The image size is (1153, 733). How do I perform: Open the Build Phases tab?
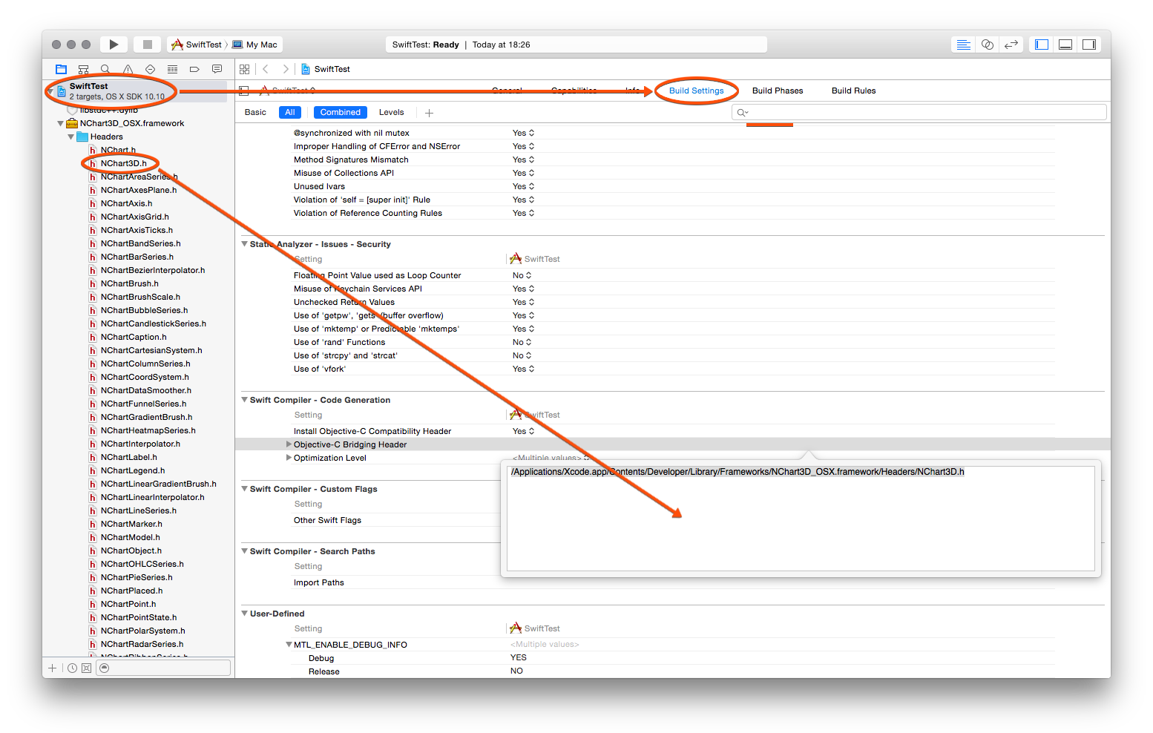[x=778, y=91]
